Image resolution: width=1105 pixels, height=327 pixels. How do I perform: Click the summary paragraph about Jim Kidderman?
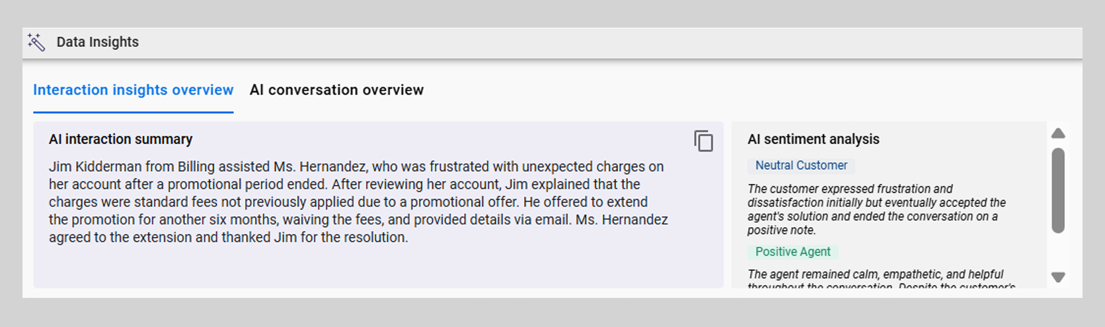[358, 202]
